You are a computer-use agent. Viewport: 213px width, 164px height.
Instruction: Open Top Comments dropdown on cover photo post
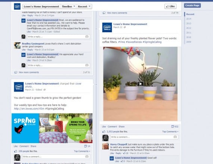[x=82, y=151]
